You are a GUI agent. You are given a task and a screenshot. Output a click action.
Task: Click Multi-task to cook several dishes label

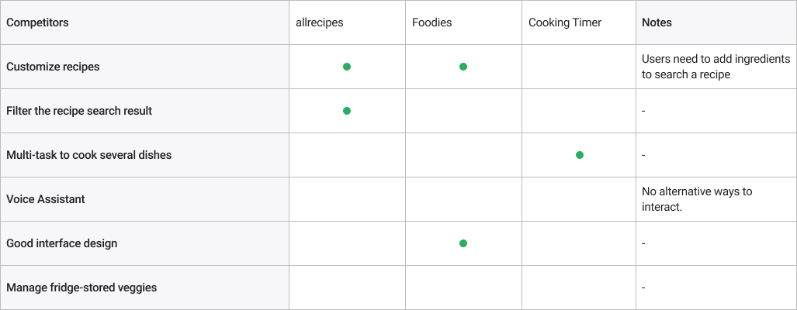[88, 155]
